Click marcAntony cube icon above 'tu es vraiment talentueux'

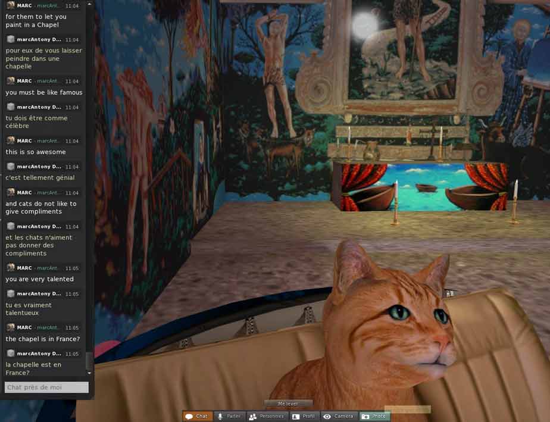pos(10,294)
